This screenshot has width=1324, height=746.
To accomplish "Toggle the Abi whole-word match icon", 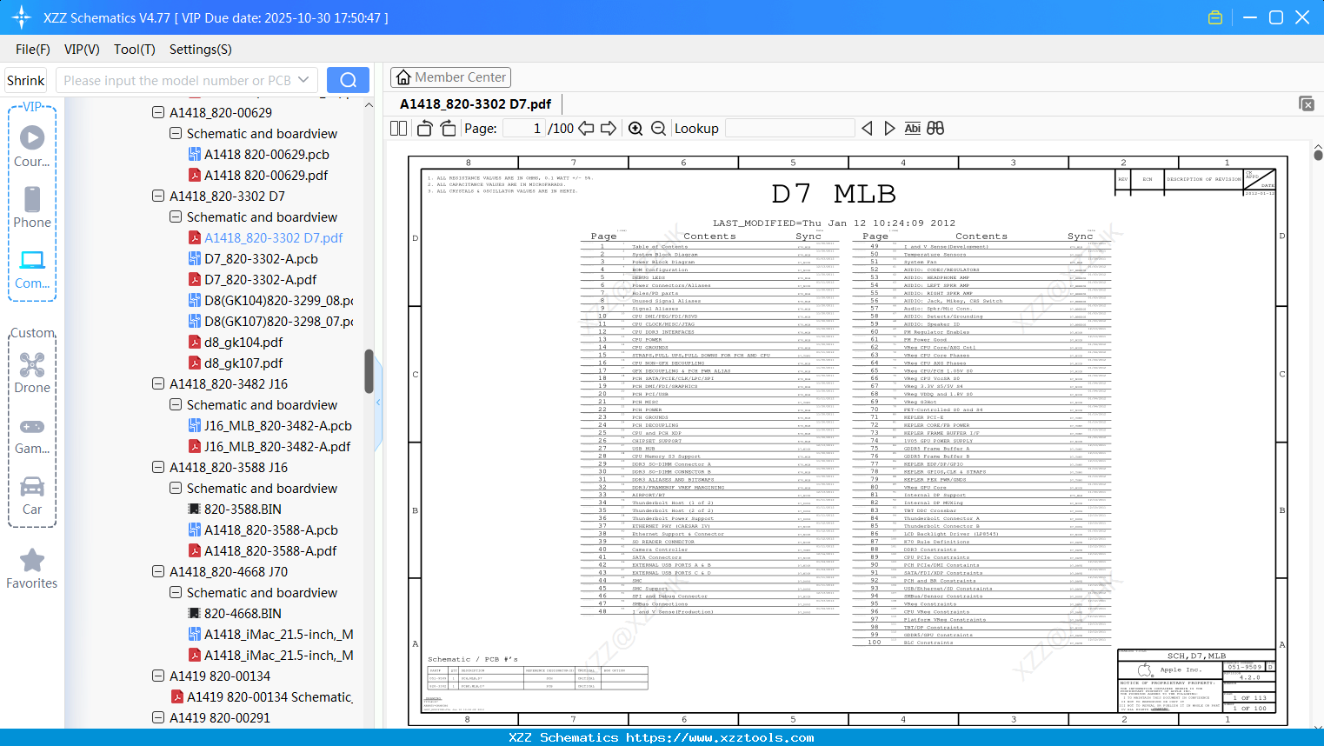I will pyautogui.click(x=912, y=129).
